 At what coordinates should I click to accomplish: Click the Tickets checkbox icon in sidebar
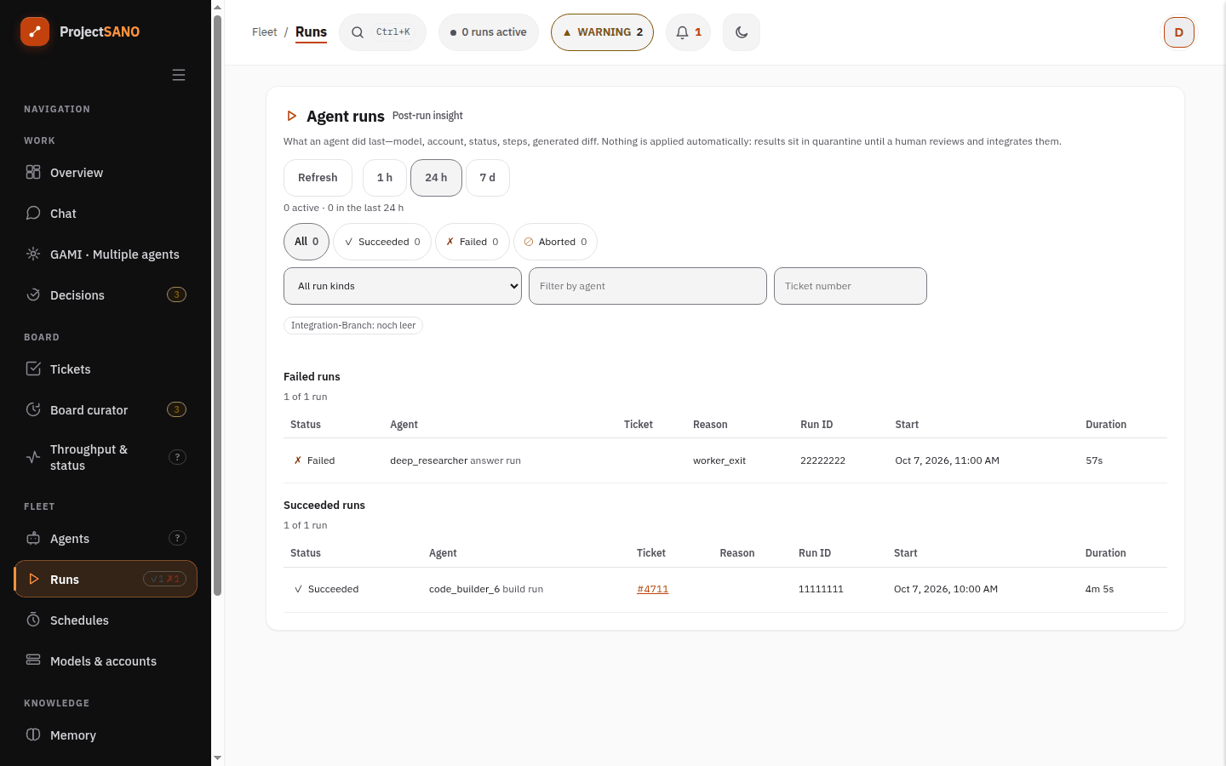(33, 369)
